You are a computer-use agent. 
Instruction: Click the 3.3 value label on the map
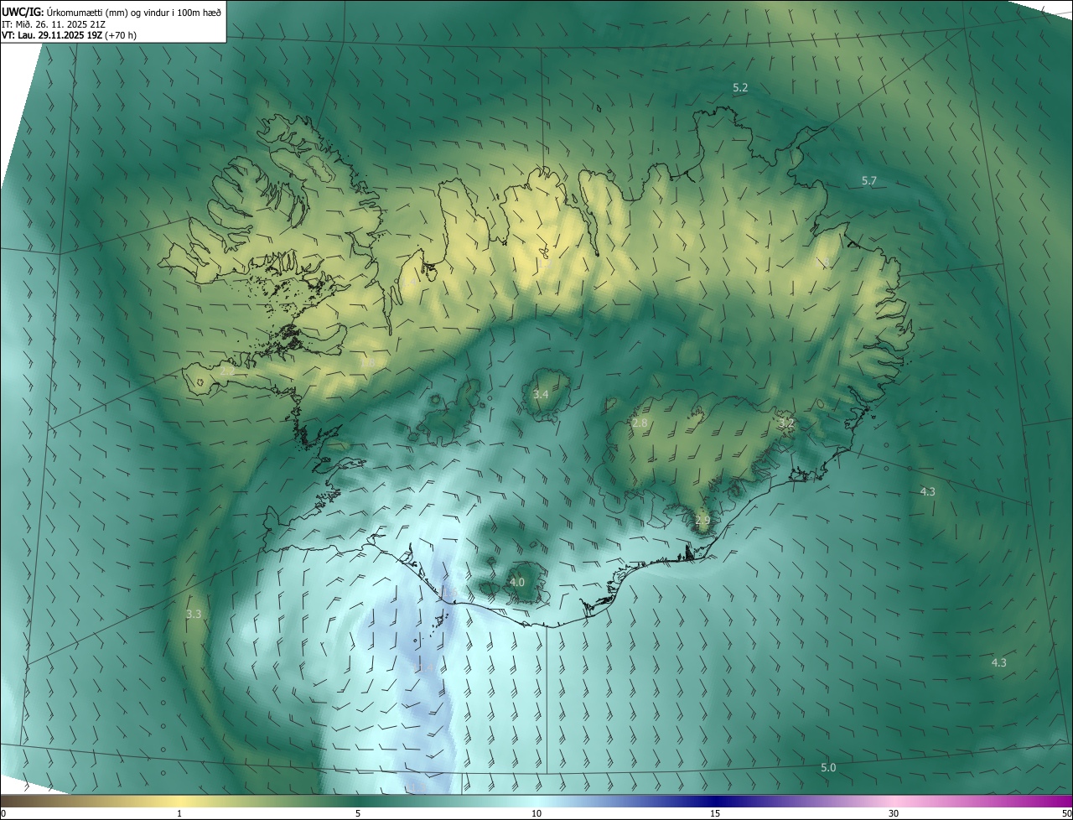click(194, 615)
